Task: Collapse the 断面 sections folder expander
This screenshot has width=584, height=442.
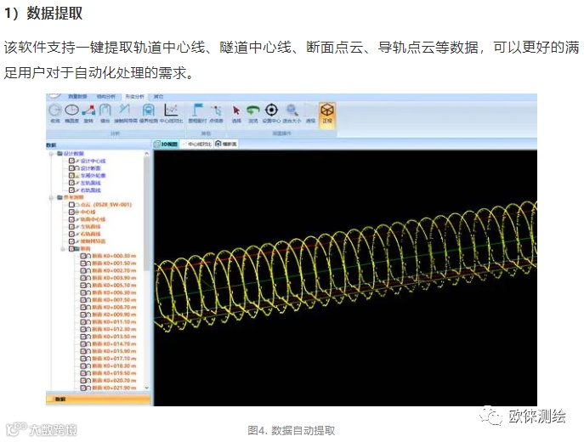Action: [x=63, y=248]
